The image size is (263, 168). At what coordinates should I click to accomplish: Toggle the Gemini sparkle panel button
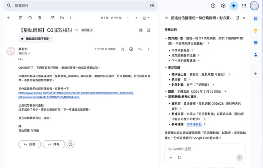(x=234, y=6)
